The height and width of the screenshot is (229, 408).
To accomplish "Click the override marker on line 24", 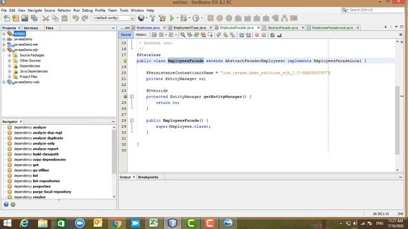I will point(125,97).
